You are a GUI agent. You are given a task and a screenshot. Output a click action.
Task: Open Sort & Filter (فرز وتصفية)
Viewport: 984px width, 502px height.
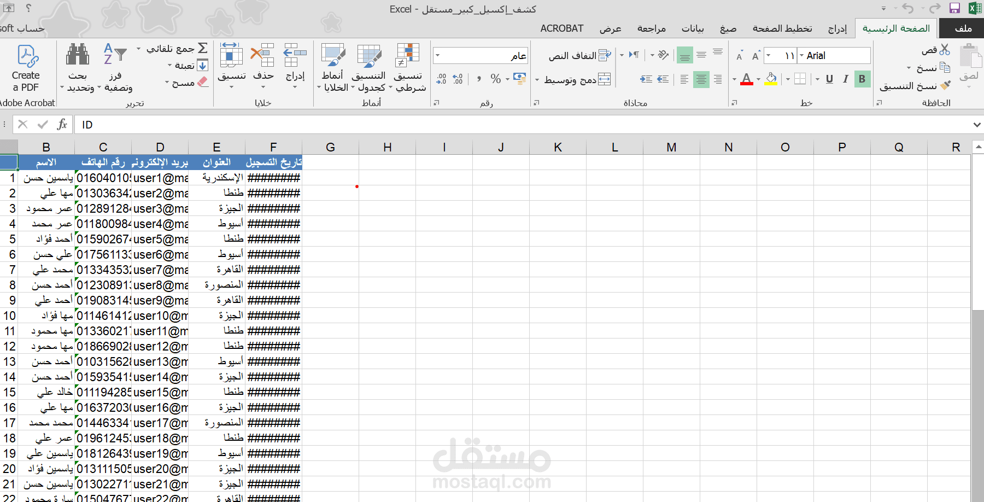click(115, 67)
